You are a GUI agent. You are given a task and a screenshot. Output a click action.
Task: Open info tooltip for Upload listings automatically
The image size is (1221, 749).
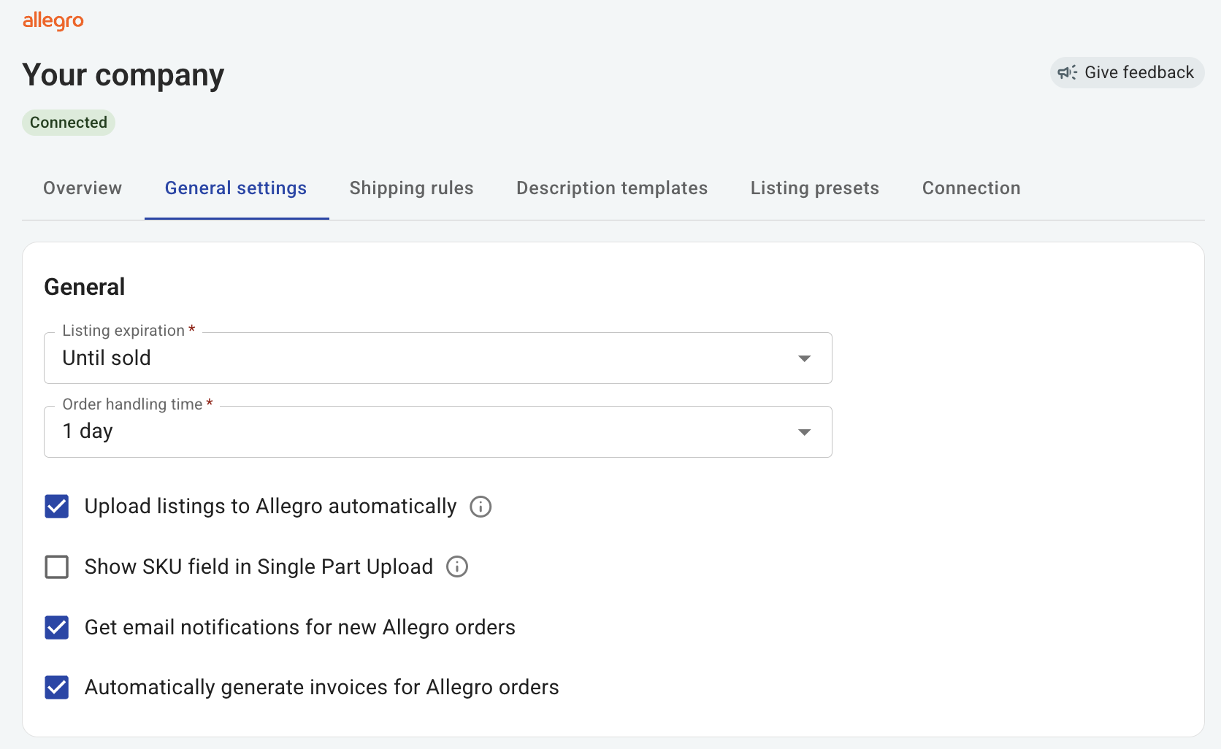[x=481, y=507]
